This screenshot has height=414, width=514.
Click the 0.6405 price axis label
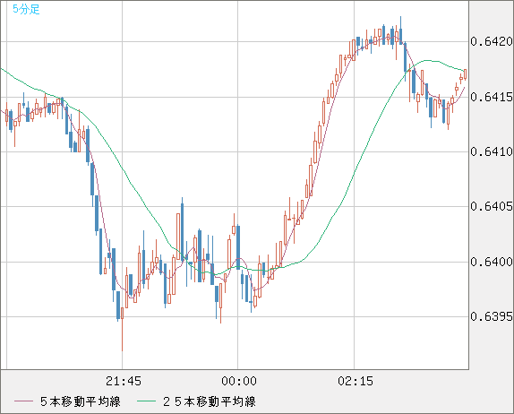[492, 207]
